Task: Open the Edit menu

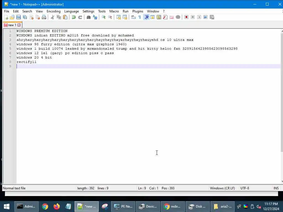Action: point(16,11)
